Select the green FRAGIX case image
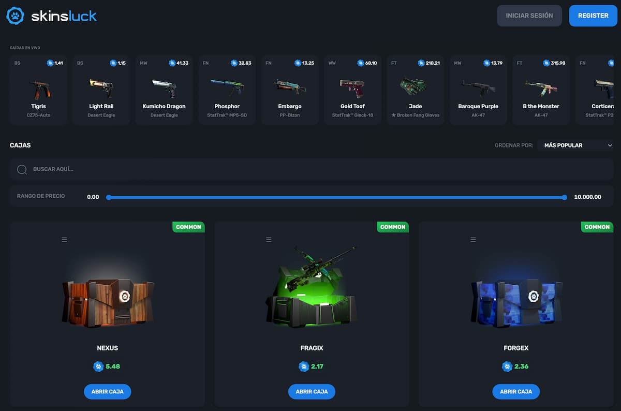 pos(312,286)
